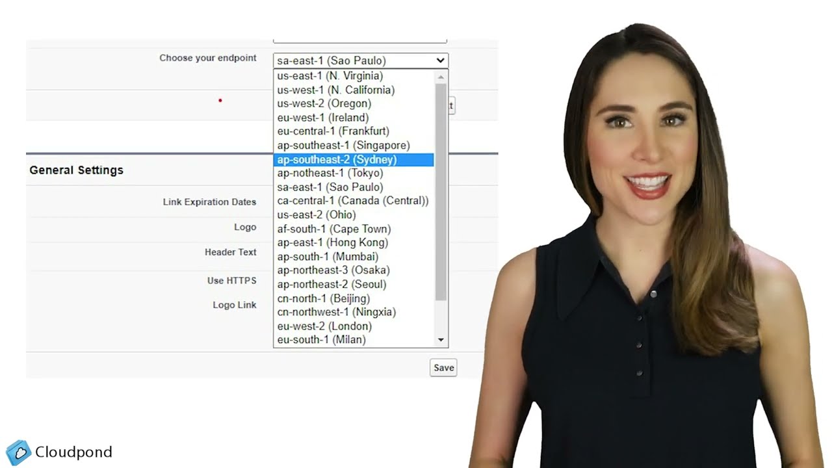Select us-west-1 (N. California) option
Viewport: 832px width, 468px height.
click(x=354, y=90)
